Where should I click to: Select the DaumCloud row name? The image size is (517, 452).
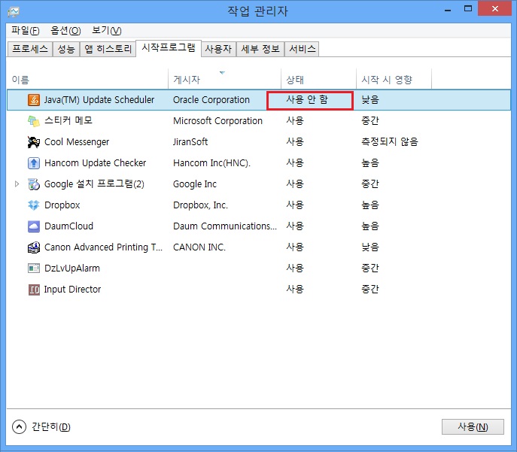(x=69, y=226)
